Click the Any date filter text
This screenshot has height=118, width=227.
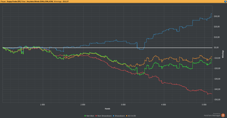click(30, 1)
